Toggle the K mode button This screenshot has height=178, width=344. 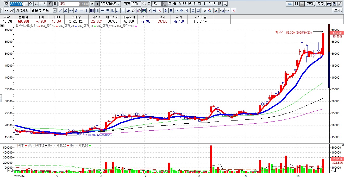(x=50, y=4)
